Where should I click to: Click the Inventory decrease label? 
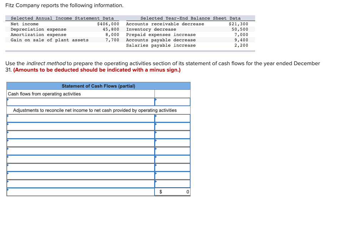[151, 29]
